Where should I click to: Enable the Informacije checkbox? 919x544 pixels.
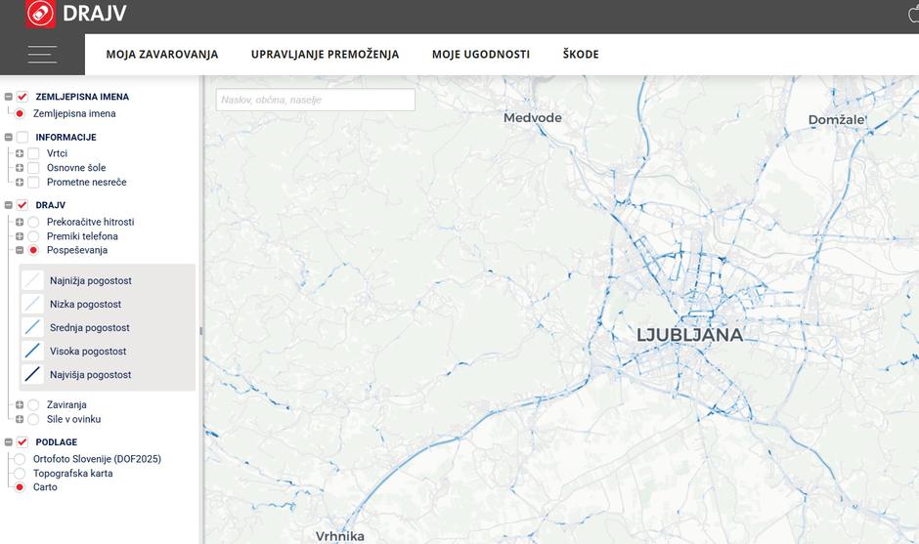22,138
